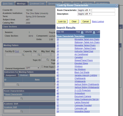Click the Facility ID input field
Image resolution: width=123 pixels, height=116 pixels.
(14, 55)
